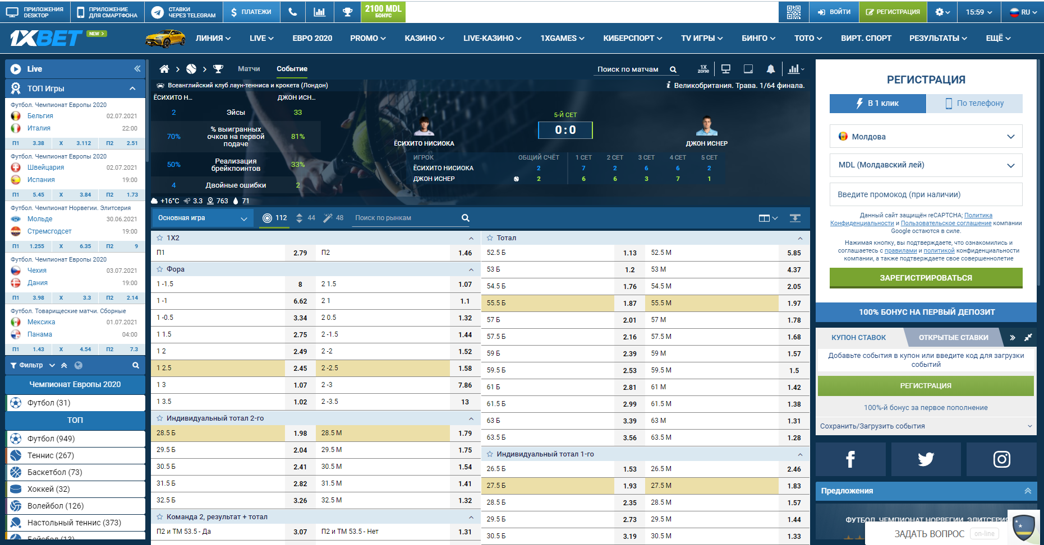Open the 1X zone icon
This screenshot has width=1044, height=545.
point(703,69)
